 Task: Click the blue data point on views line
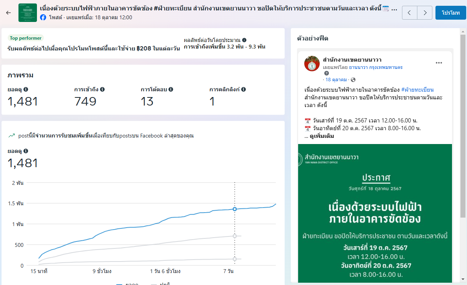[x=235, y=209]
